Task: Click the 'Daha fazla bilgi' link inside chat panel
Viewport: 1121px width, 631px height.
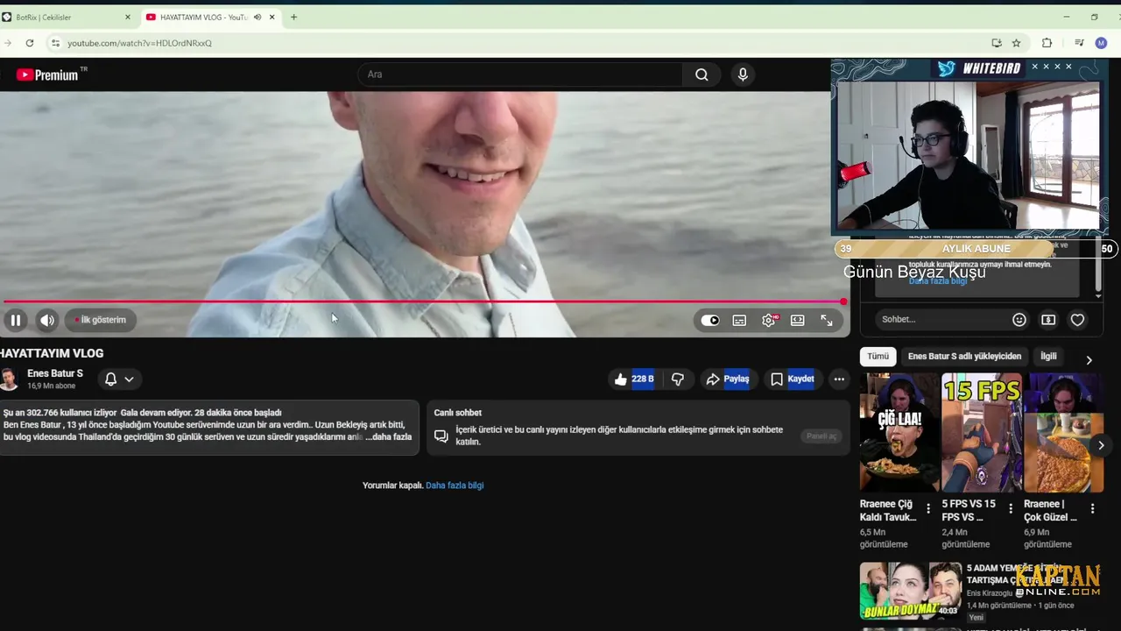Action: coord(938,280)
